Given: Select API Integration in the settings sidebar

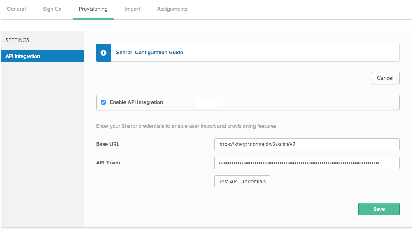Looking at the screenshot, I should click(x=42, y=56).
